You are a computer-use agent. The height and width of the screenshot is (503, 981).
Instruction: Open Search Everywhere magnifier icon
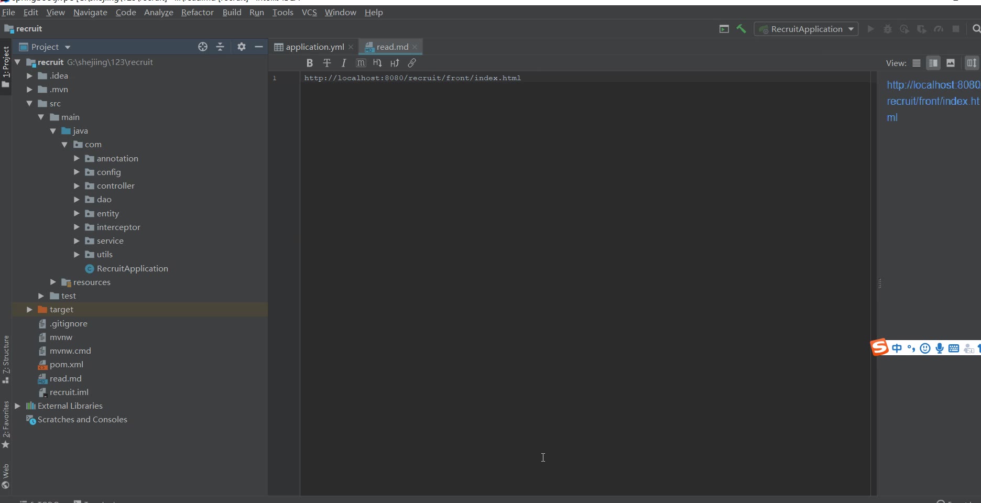(x=976, y=29)
